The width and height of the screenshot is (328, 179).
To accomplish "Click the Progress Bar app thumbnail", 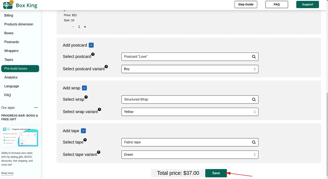I will (20, 136).
